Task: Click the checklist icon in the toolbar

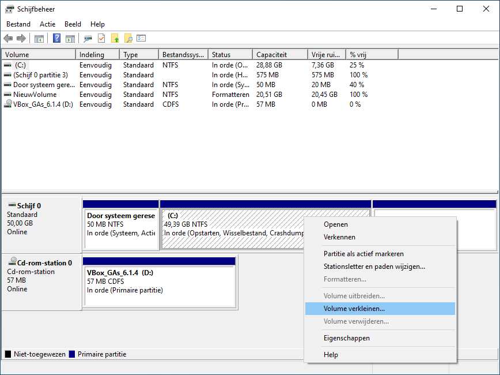Action: coord(141,39)
